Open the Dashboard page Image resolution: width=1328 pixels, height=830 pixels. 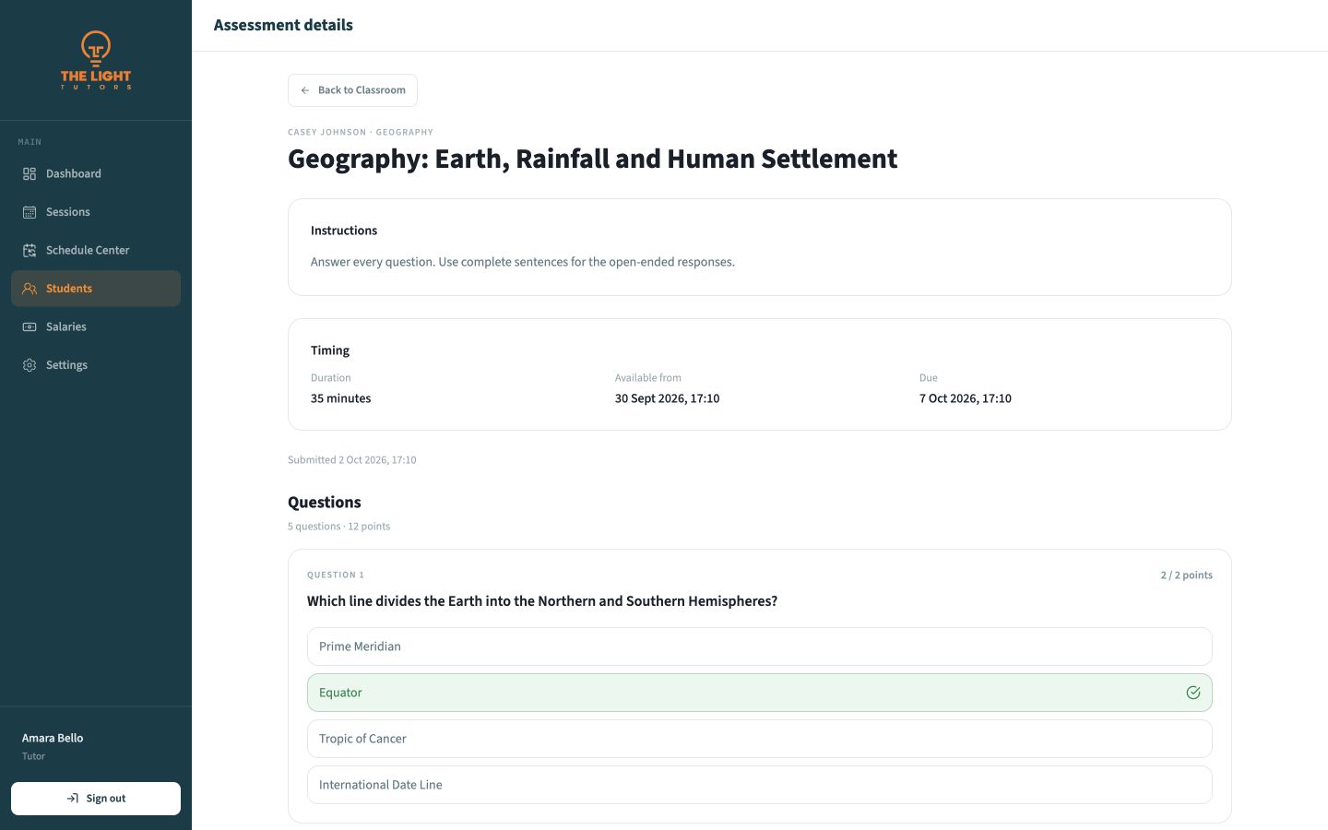tap(96, 173)
